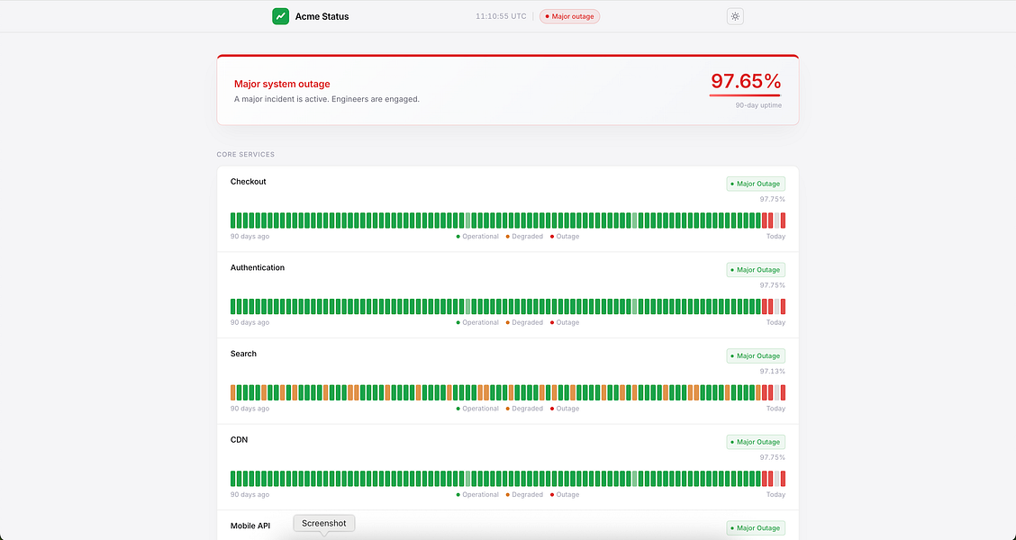Click Major Outage badge on Mobile API row
Screen dimensions: 1016x540
point(756,528)
